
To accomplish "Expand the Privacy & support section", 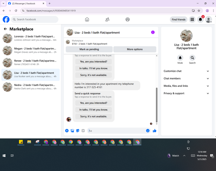I will pyautogui.click(x=186, y=93).
